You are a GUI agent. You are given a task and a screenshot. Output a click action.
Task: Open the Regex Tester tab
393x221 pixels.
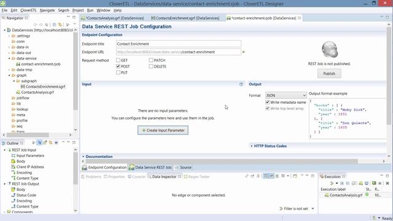pos(196,177)
